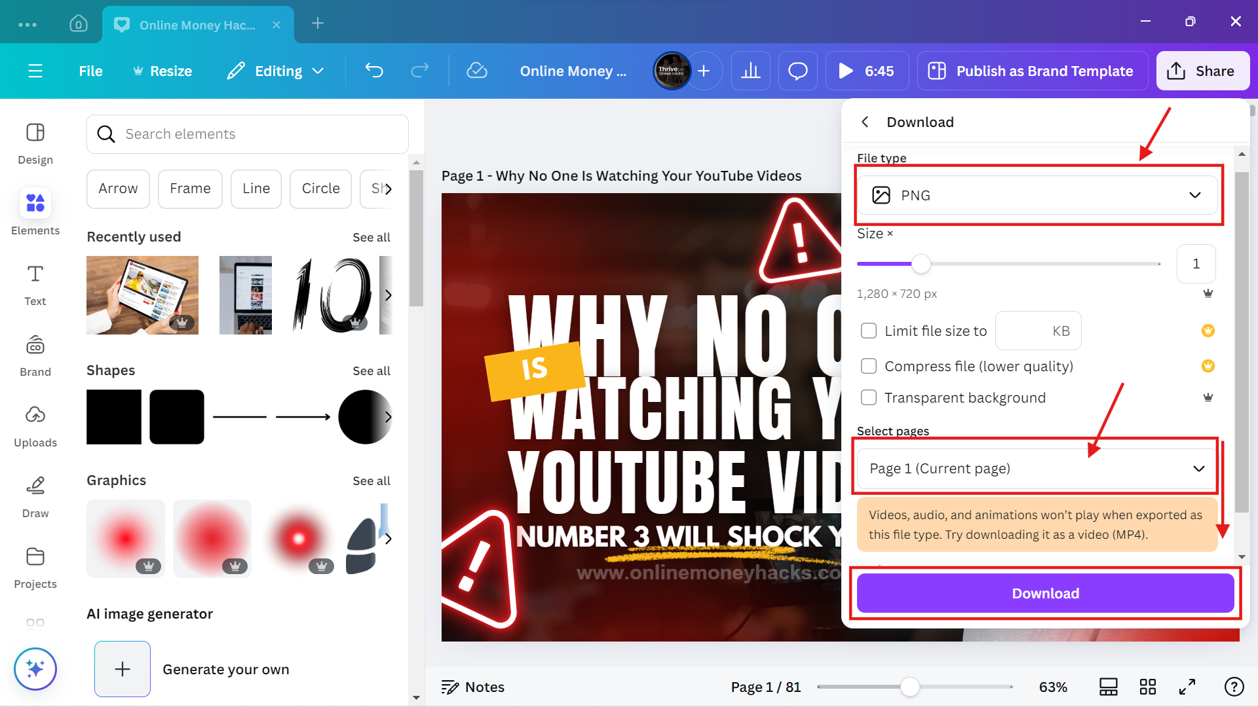Toggle Transparent background checkbox
Viewport: 1258px width, 707px height.
point(869,397)
